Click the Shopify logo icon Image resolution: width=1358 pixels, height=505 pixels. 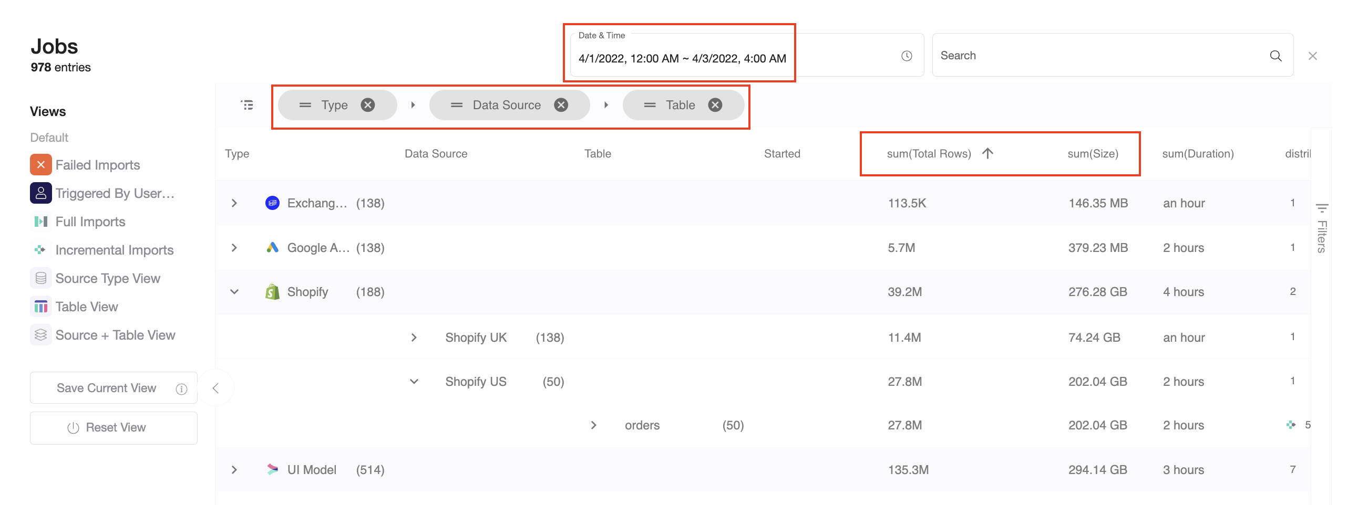pos(272,292)
